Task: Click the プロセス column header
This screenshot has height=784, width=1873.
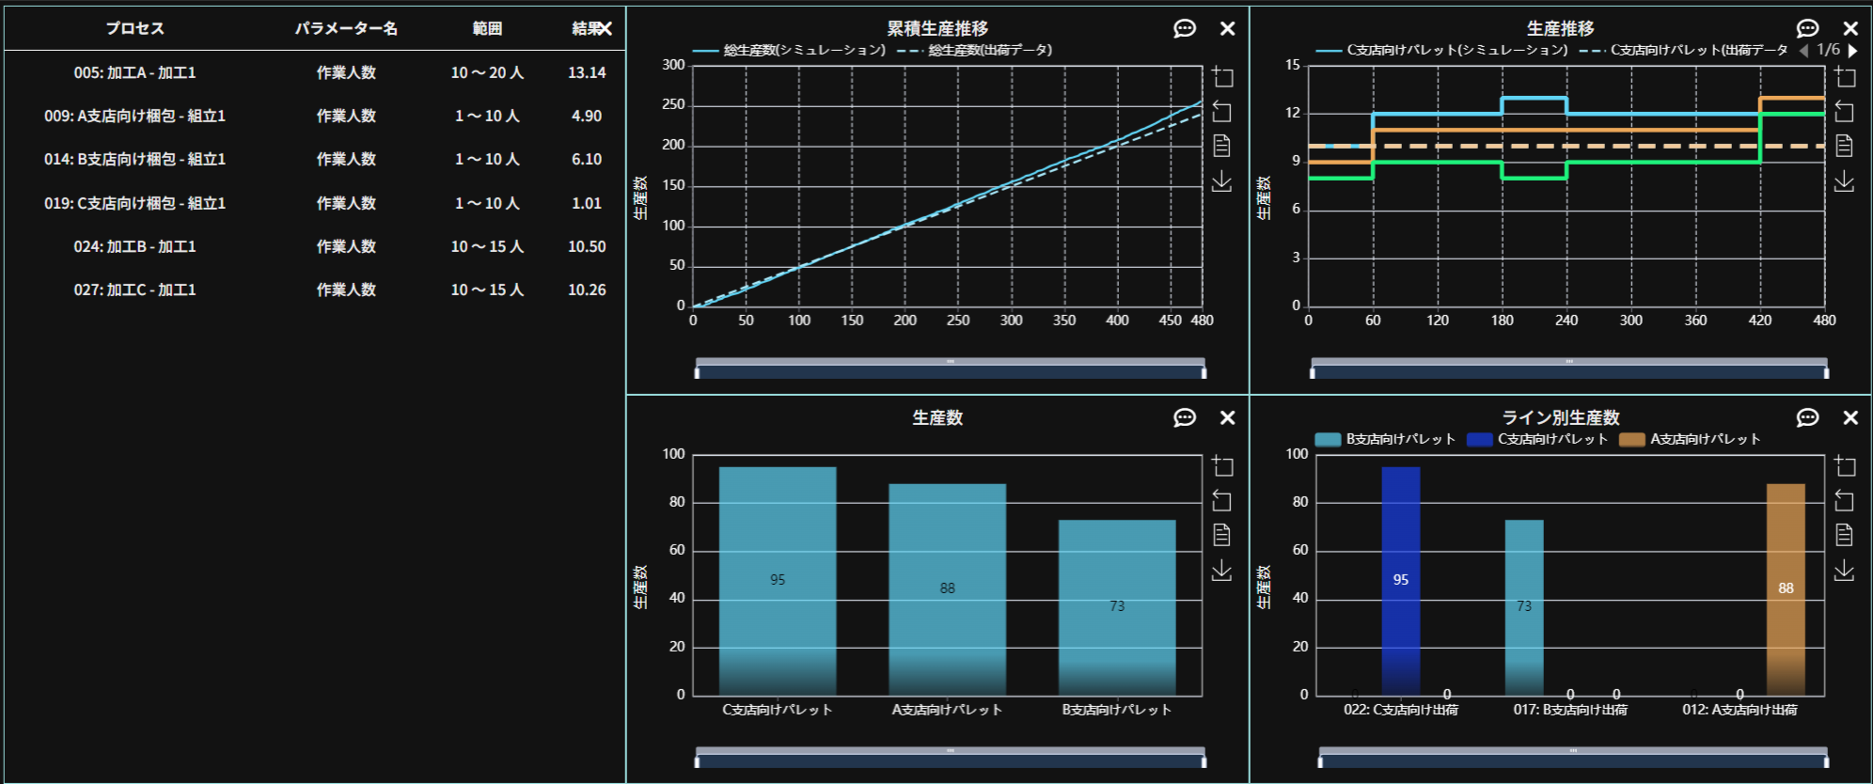Action: (134, 28)
